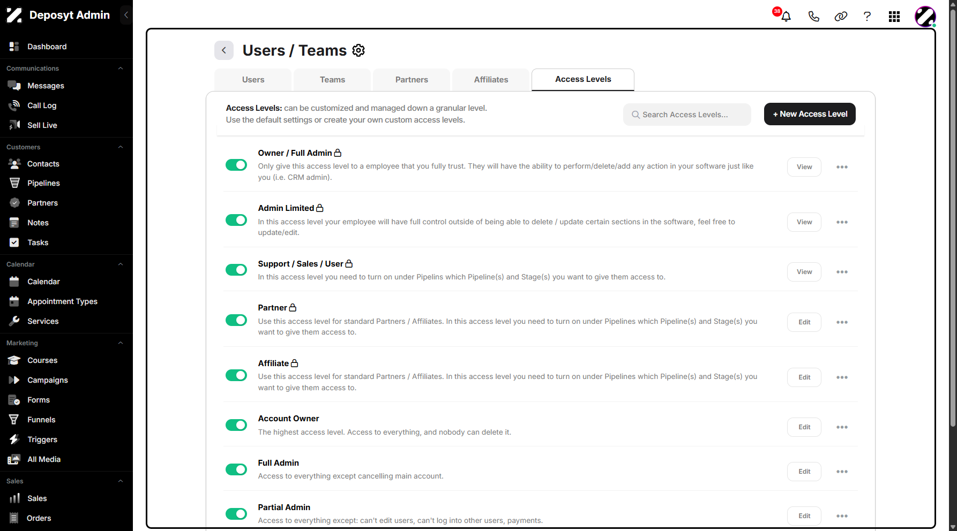Collapse the sidebar with chevron
The width and height of the screenshot is (957, 531).
pyautogui.click(x=126, y=15)
